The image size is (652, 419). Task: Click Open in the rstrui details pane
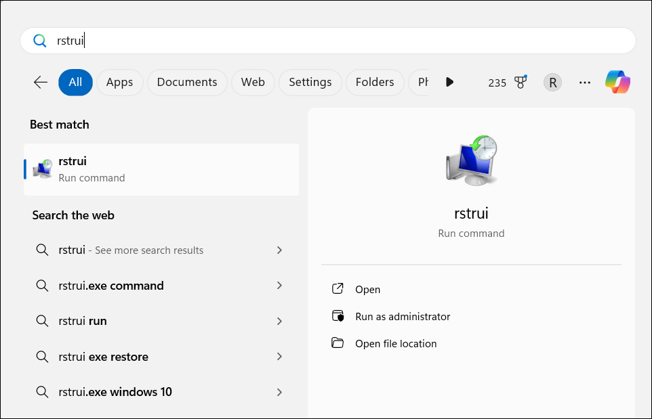coord(367,289)
